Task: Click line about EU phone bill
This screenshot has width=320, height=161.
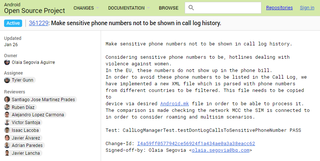Action: click(x=189, y=70)
